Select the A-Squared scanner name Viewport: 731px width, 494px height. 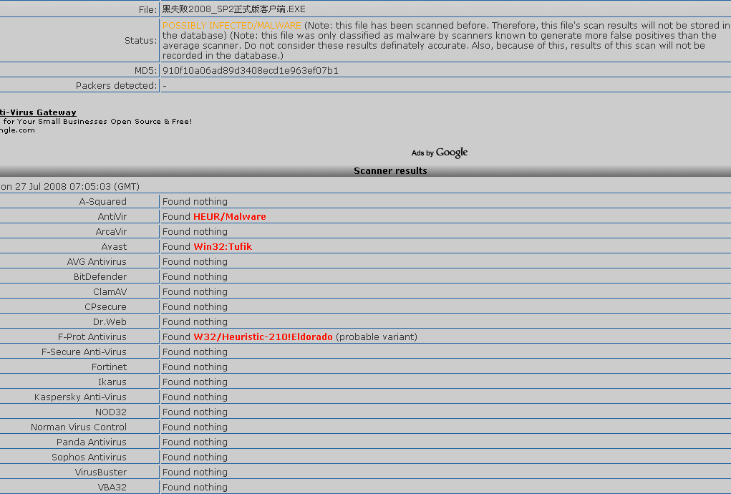pyautogui.click(x=102, y=202)
